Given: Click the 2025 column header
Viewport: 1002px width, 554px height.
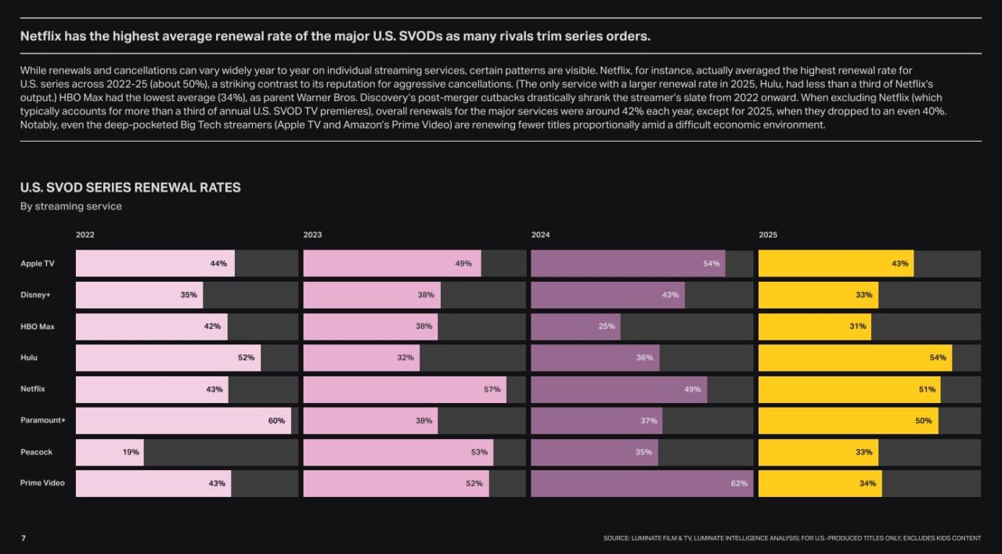Looking at the screenshot, I should pyautogui.click(x=768, y=235).
